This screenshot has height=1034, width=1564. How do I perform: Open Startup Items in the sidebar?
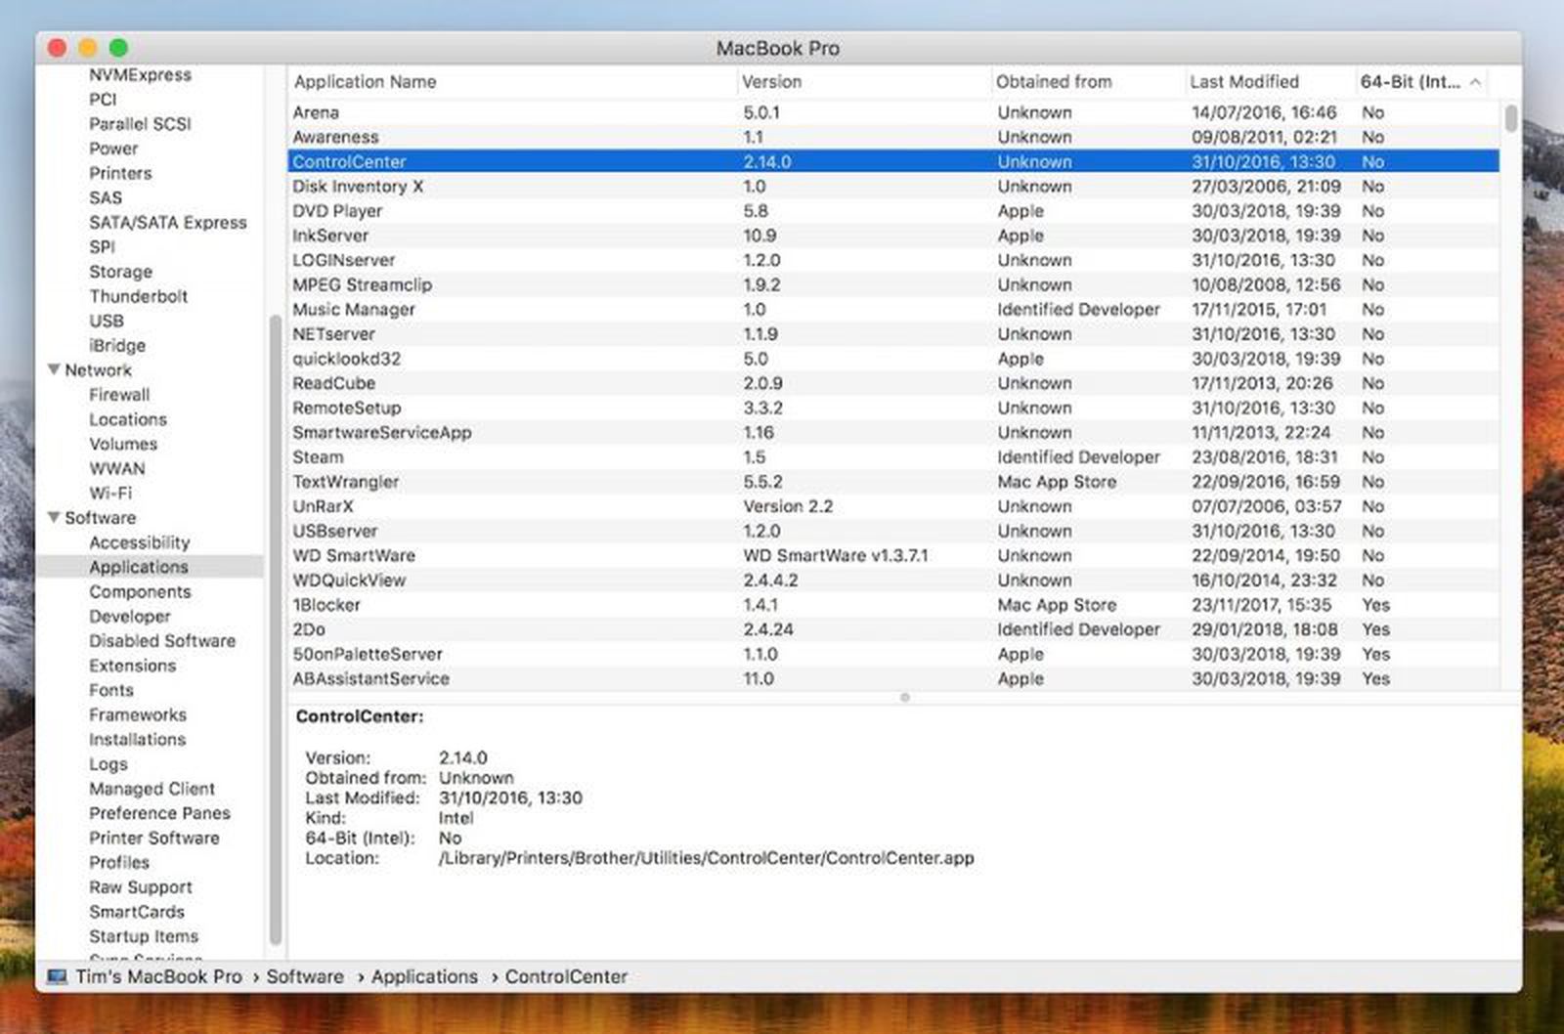tap(143, 936)
